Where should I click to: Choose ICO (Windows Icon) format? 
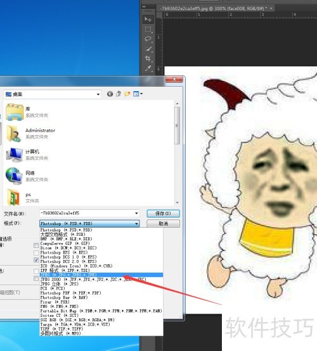pyautogui.click(x=101, y=266)
